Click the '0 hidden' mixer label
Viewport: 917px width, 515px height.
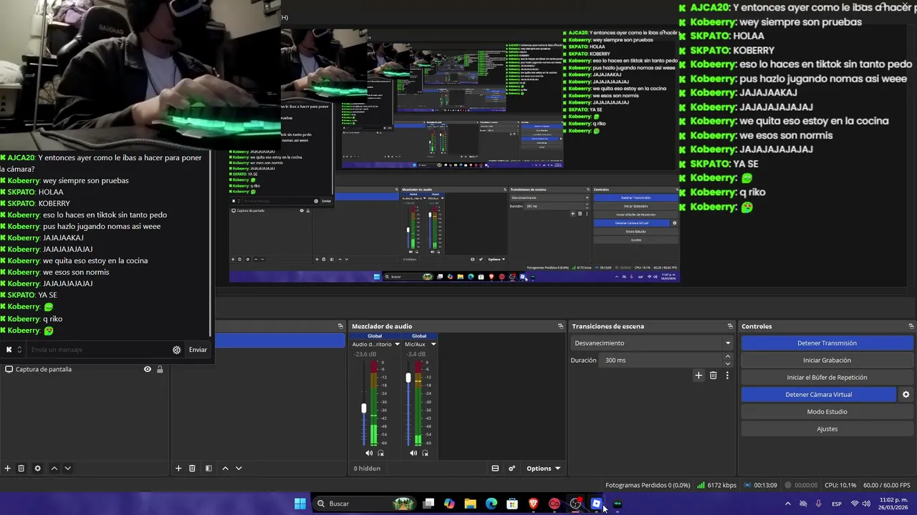pos(367,469)
